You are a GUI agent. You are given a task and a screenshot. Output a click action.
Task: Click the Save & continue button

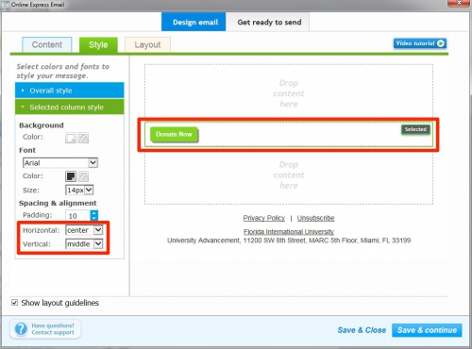pyautogui.click(x=427, y=330)
